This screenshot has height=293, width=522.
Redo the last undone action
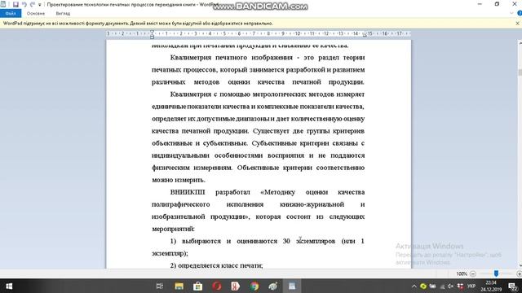pos(33,4)
